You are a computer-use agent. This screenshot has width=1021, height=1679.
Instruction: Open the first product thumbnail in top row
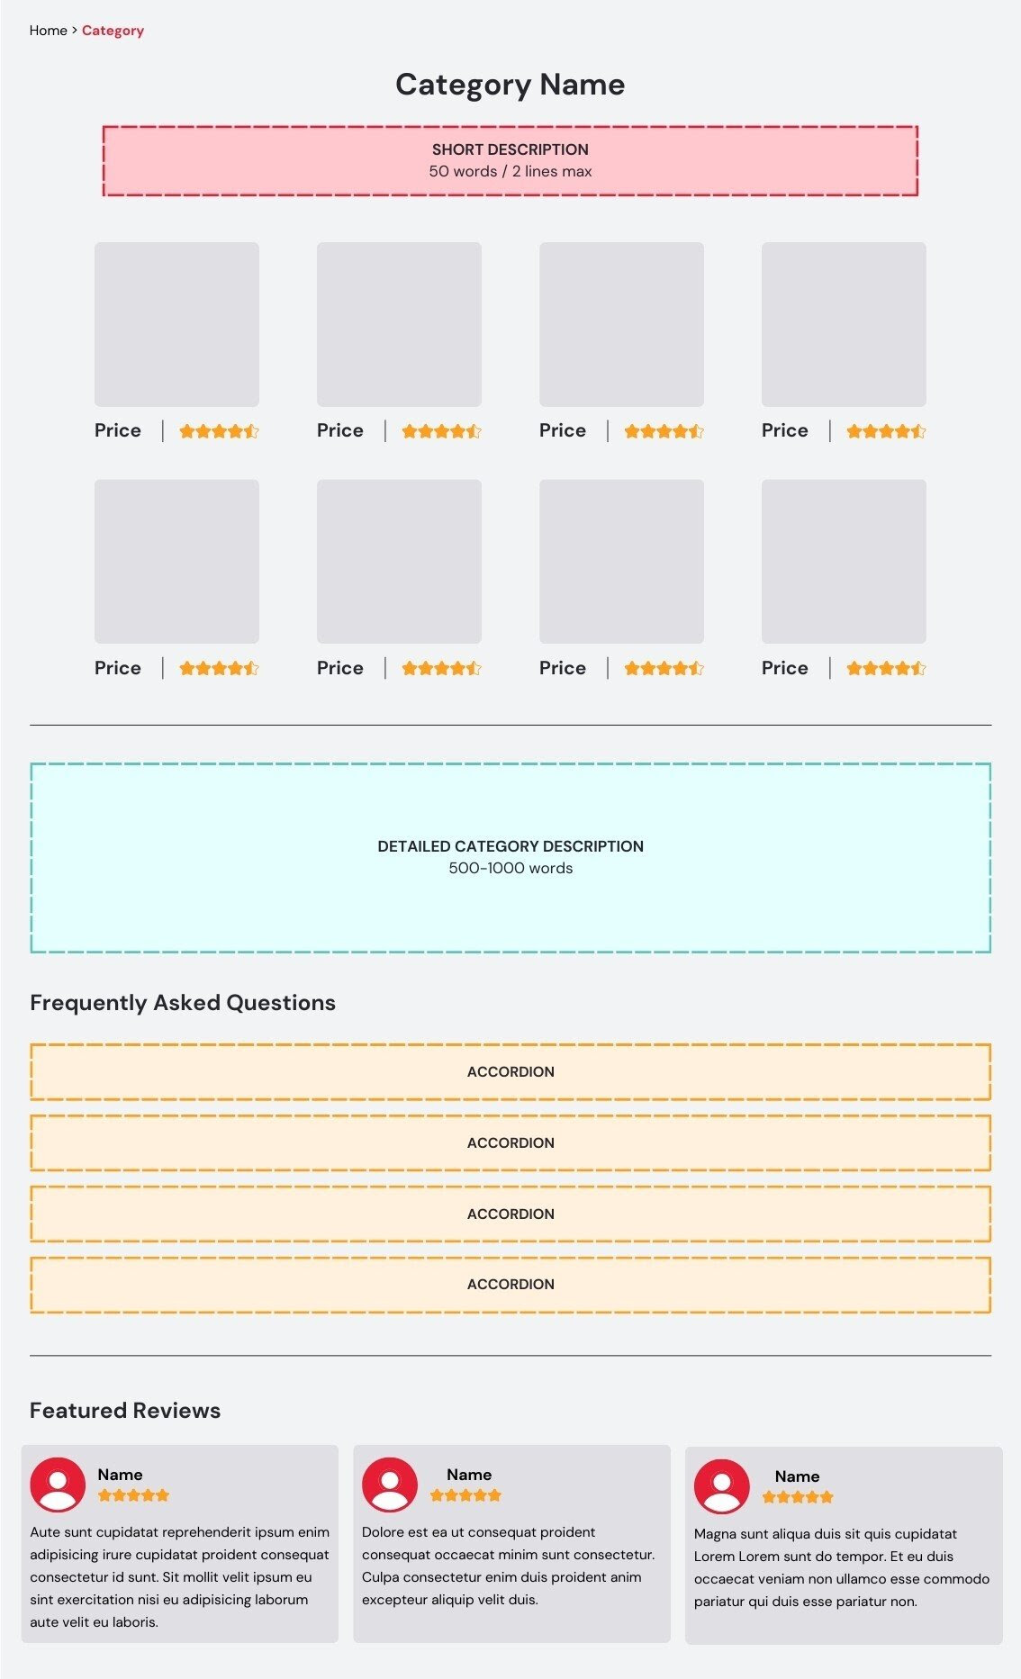(x=176, y=324)
